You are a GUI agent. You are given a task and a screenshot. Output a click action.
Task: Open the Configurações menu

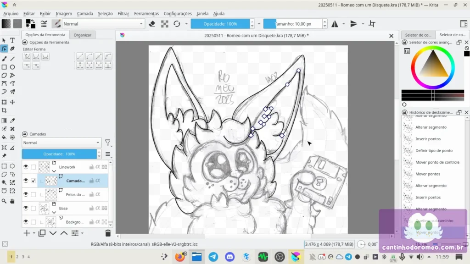(x=178, y=13)
